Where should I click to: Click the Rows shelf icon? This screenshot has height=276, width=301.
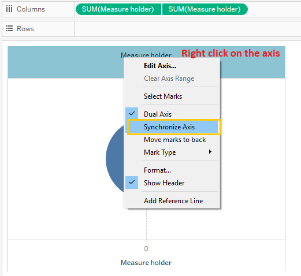tap(9, 28)
